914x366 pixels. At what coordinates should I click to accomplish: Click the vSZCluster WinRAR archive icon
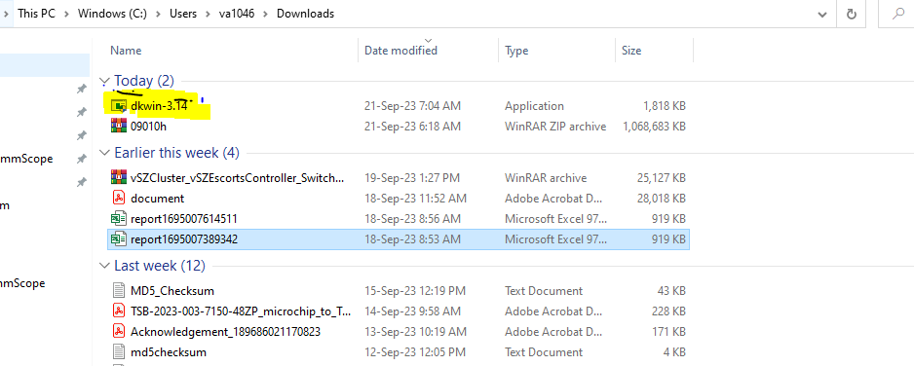[x=119, y=177]
